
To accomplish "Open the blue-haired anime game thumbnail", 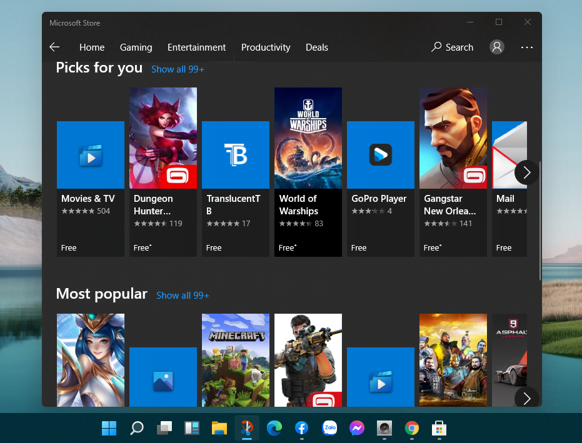I will click(91, 360).
